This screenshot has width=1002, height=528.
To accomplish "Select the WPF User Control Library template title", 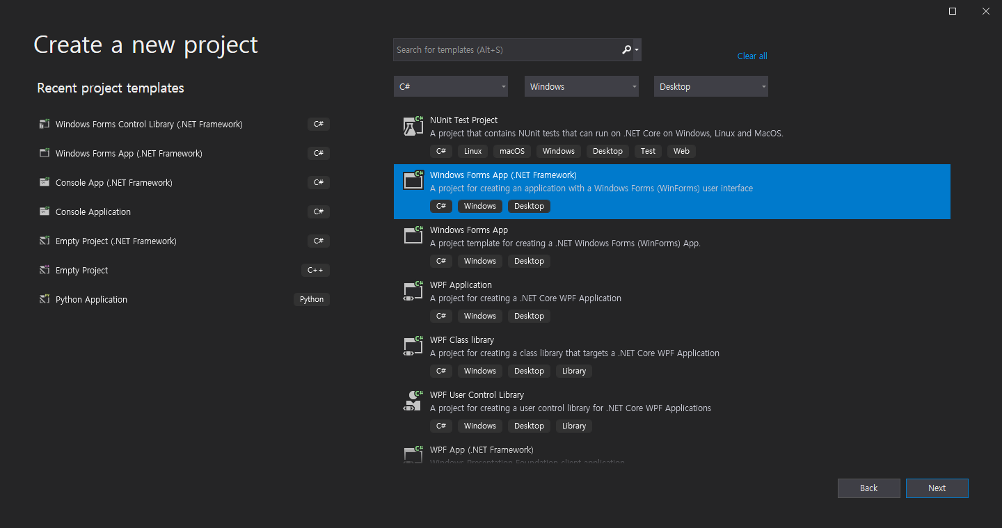I will [x=477, y=395].
